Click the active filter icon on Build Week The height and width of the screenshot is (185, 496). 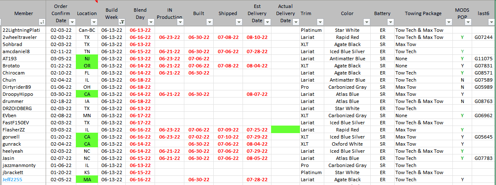click(x=121, y=22)
